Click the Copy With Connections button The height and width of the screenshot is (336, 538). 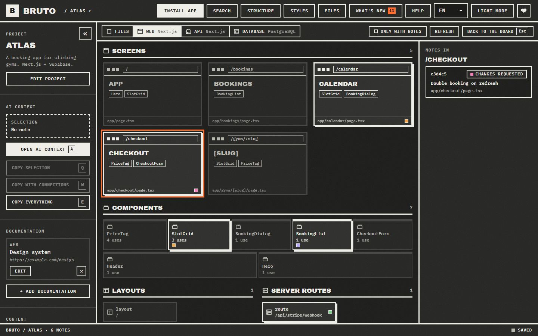(x=48, y=185)
